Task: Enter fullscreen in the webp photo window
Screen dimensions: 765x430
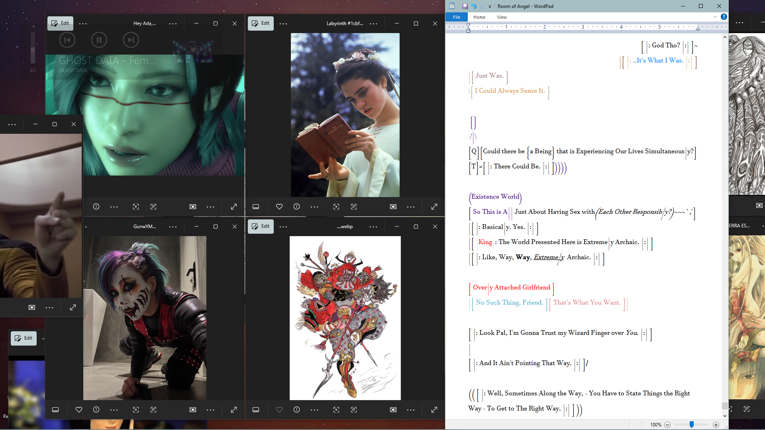Action: [x=434, y=410]
